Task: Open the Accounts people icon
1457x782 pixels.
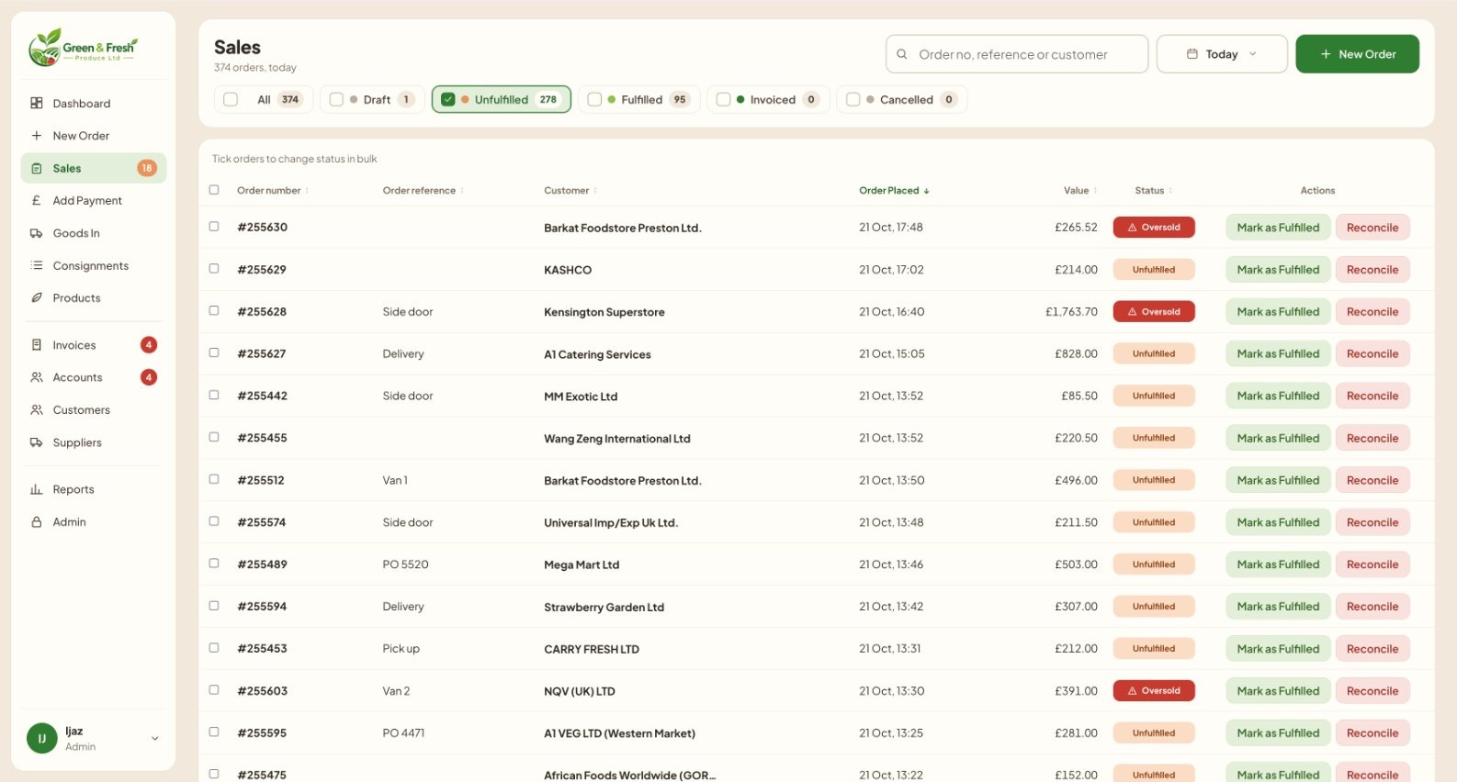Action: [37, 377]
